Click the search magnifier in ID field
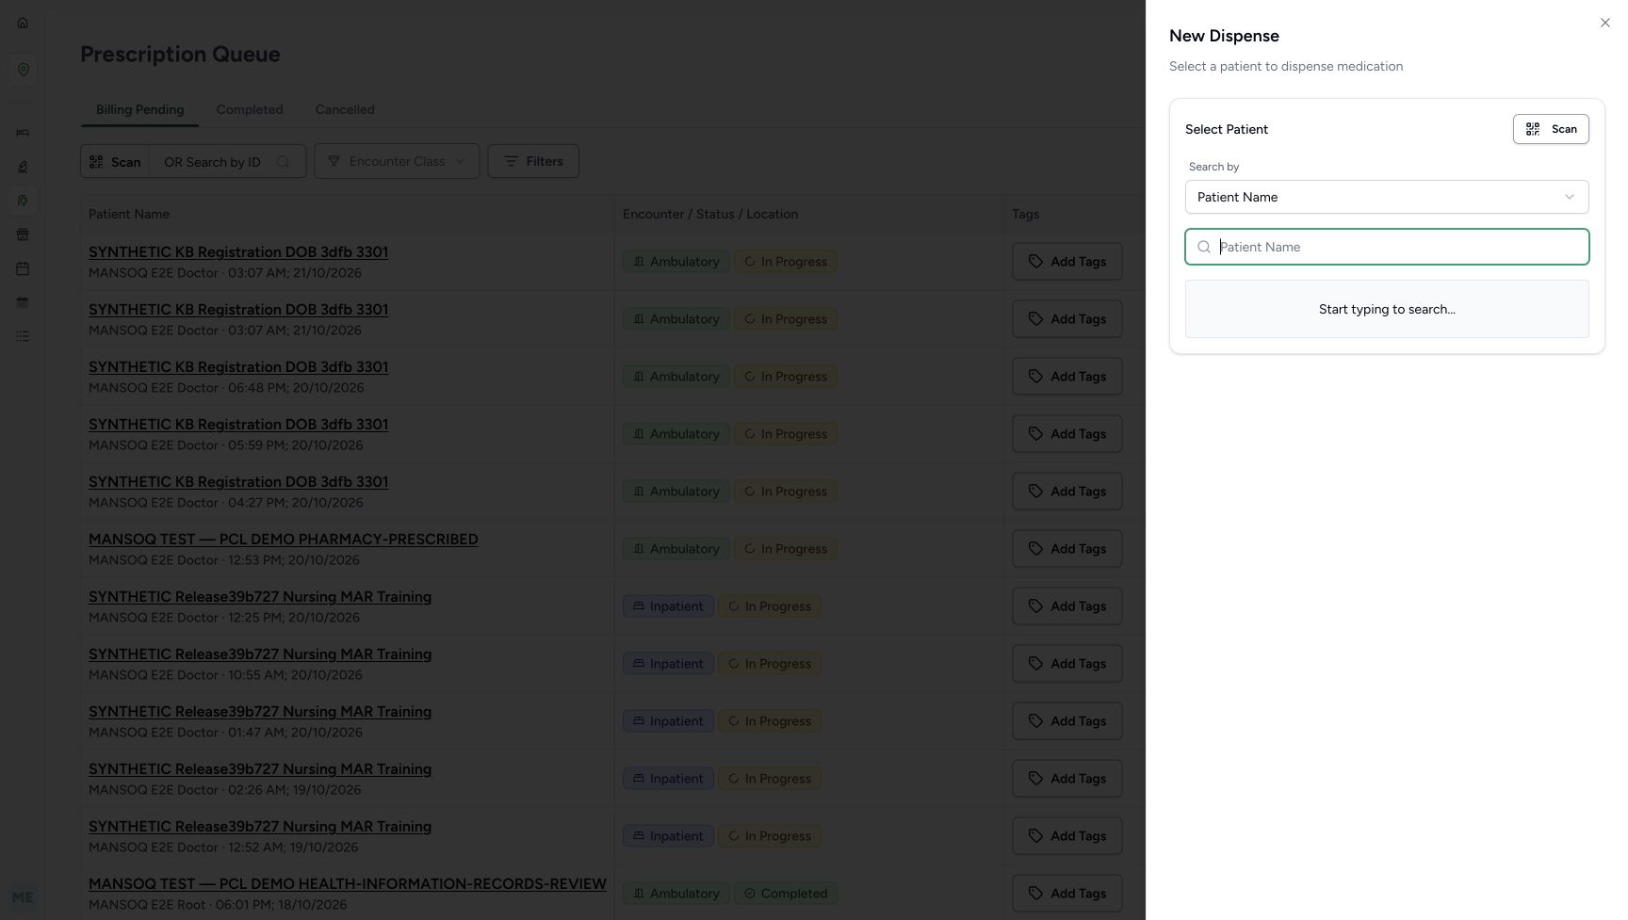Viewport: 1628px width, 920px height. (x=283, y=162)
